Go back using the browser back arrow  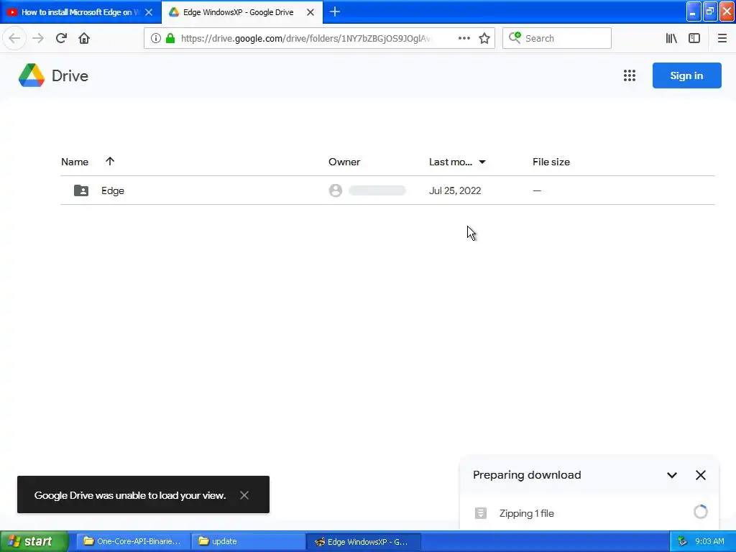point(14,38)
